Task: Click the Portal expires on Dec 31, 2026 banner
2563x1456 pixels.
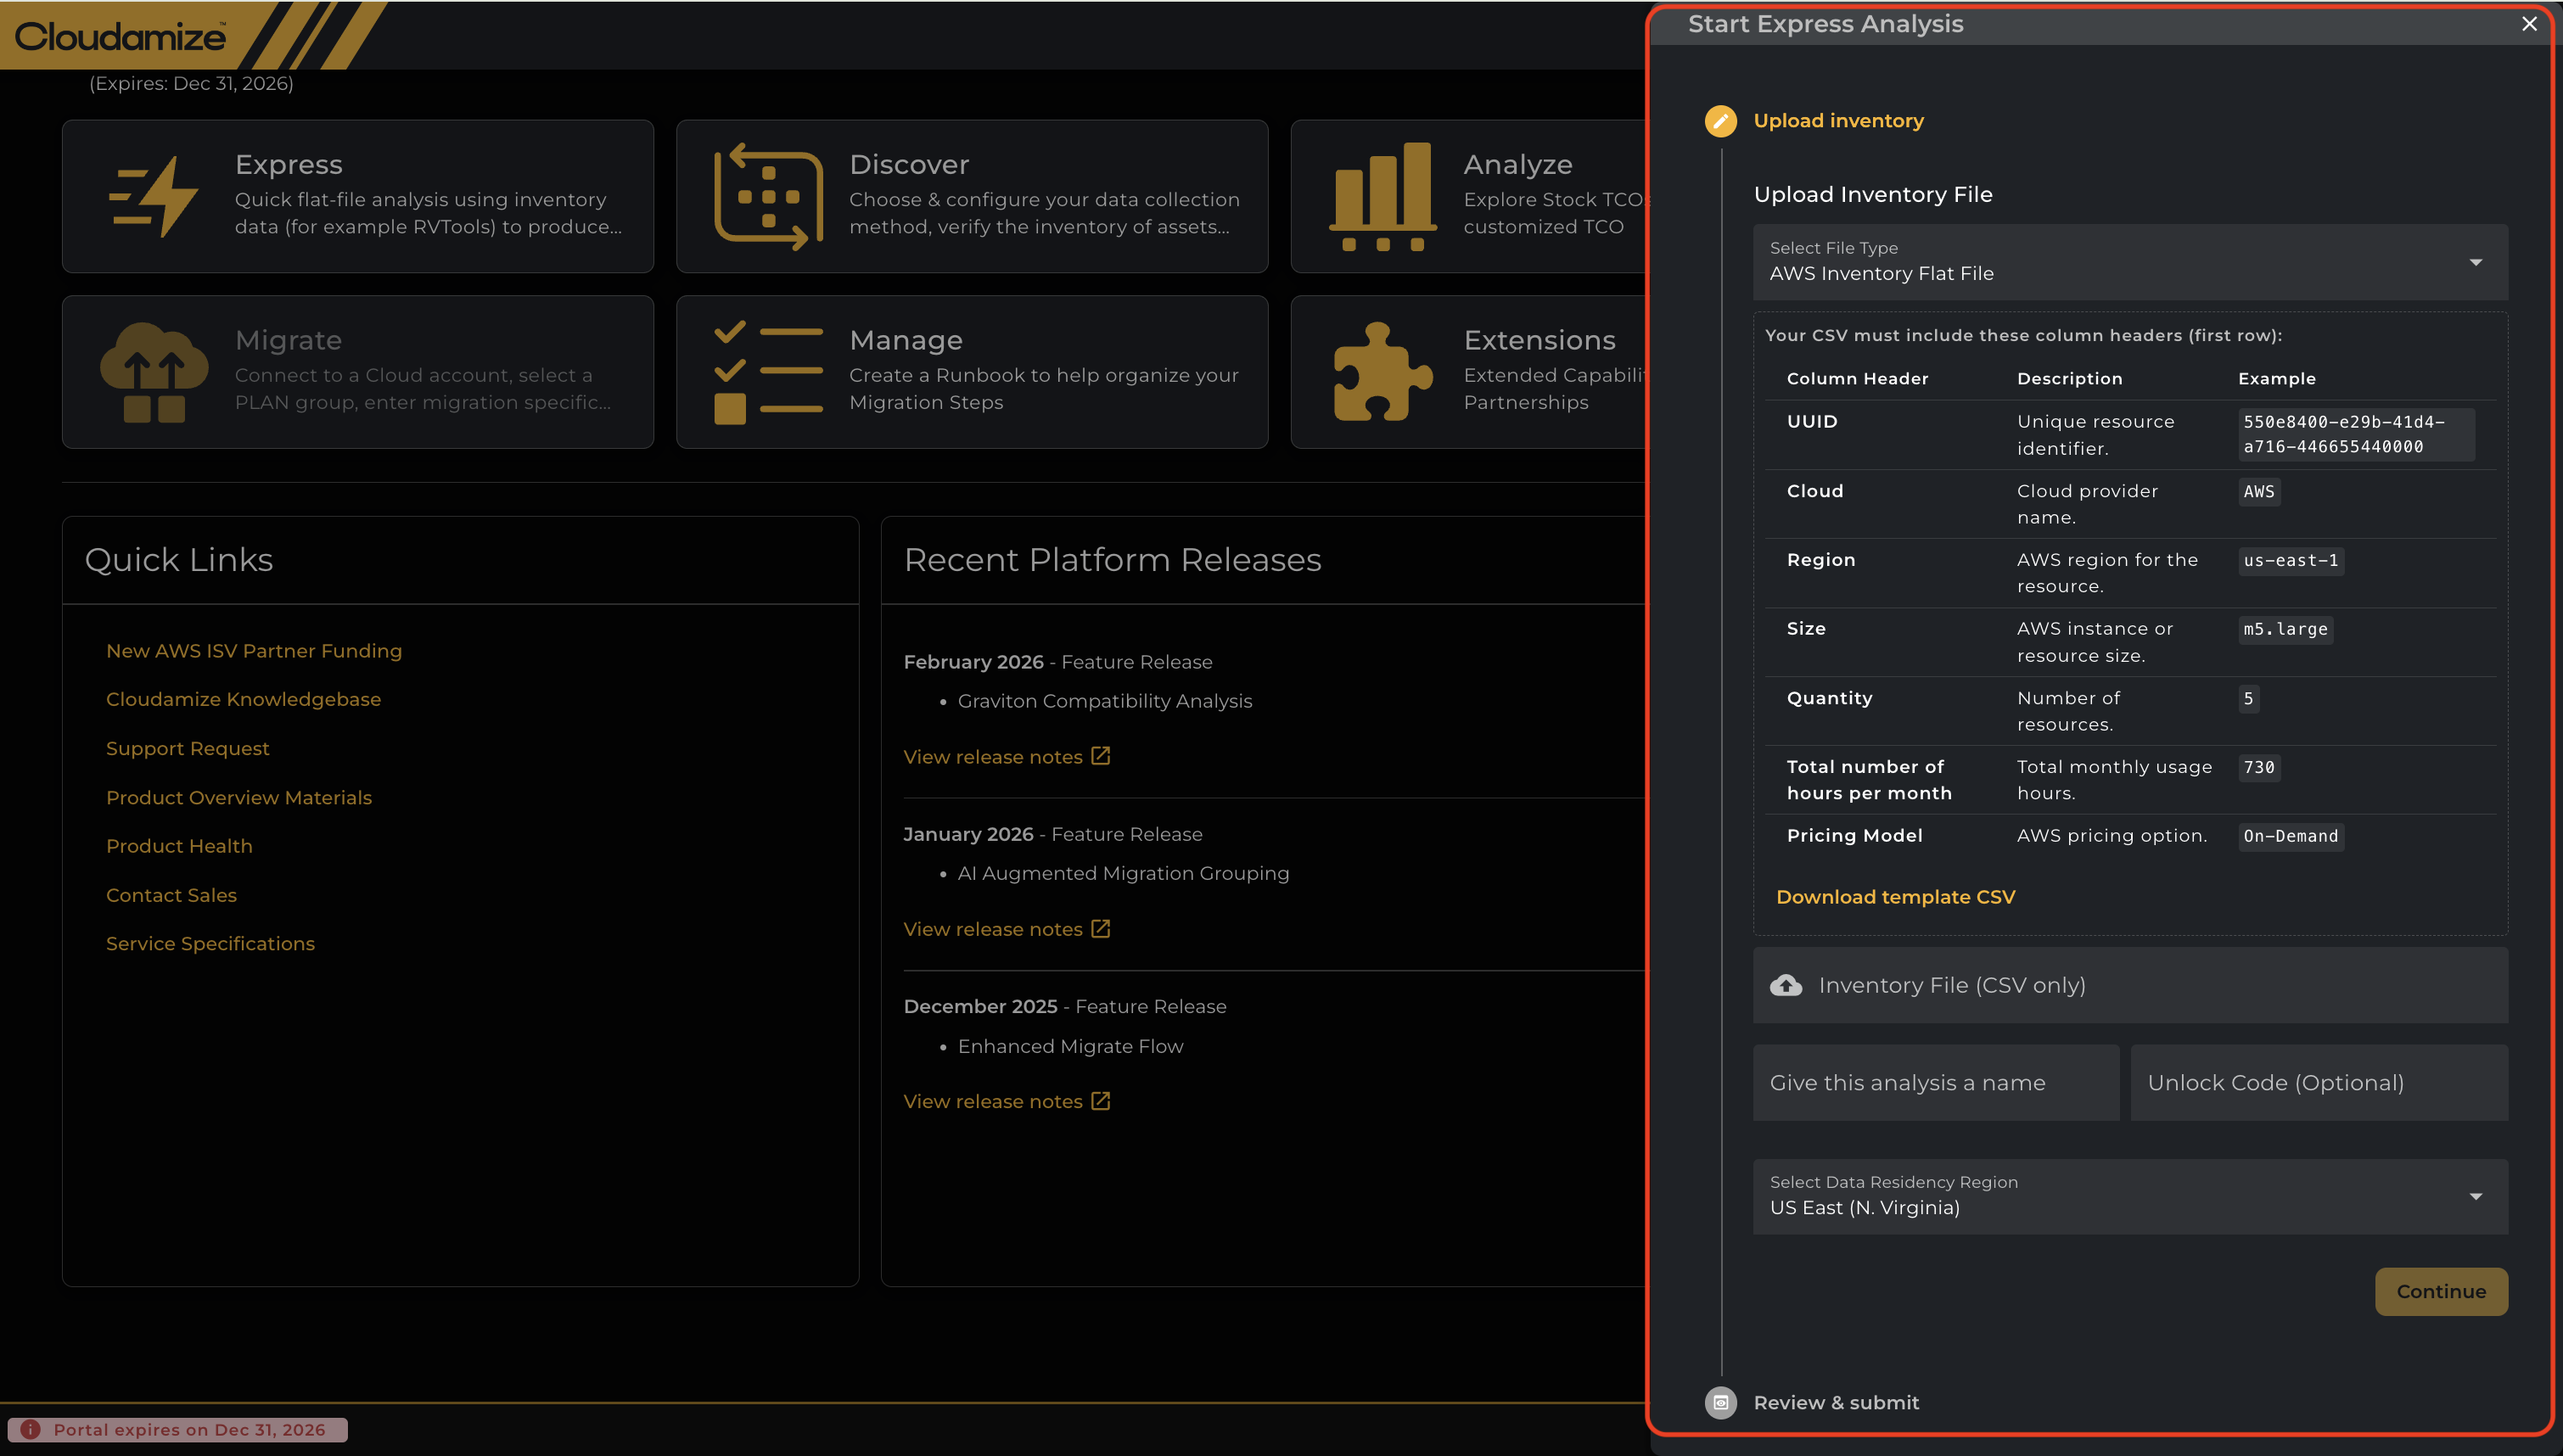Action: 178,1429
